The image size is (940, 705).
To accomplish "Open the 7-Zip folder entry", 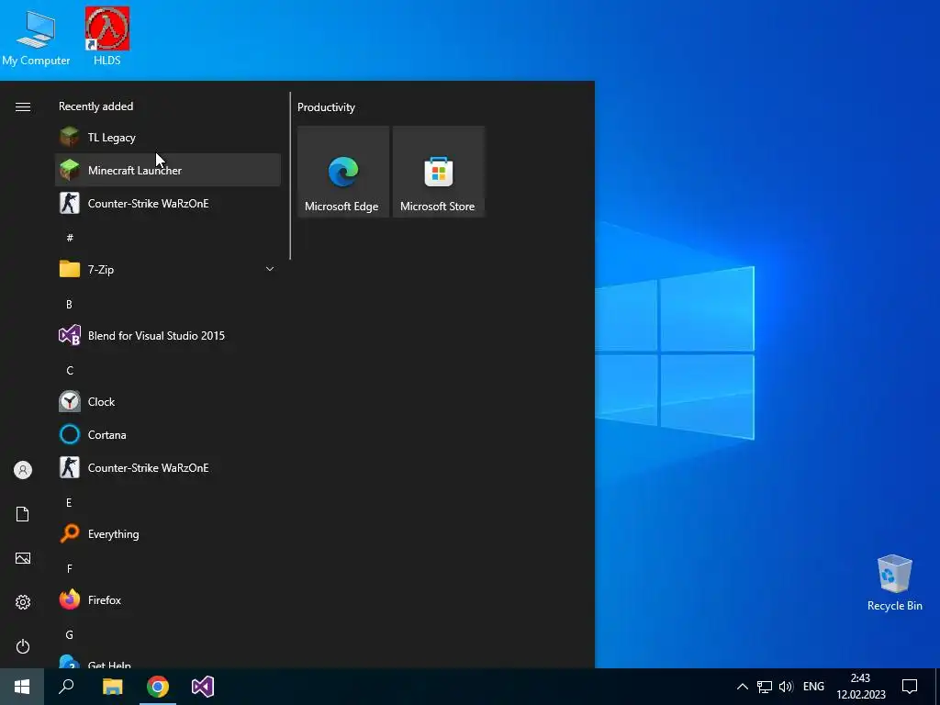I will click(x=168, y=269).
